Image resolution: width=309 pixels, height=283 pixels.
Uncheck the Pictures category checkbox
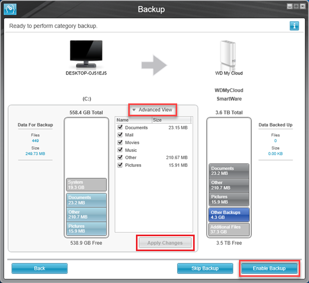click(x=120, y=165)
